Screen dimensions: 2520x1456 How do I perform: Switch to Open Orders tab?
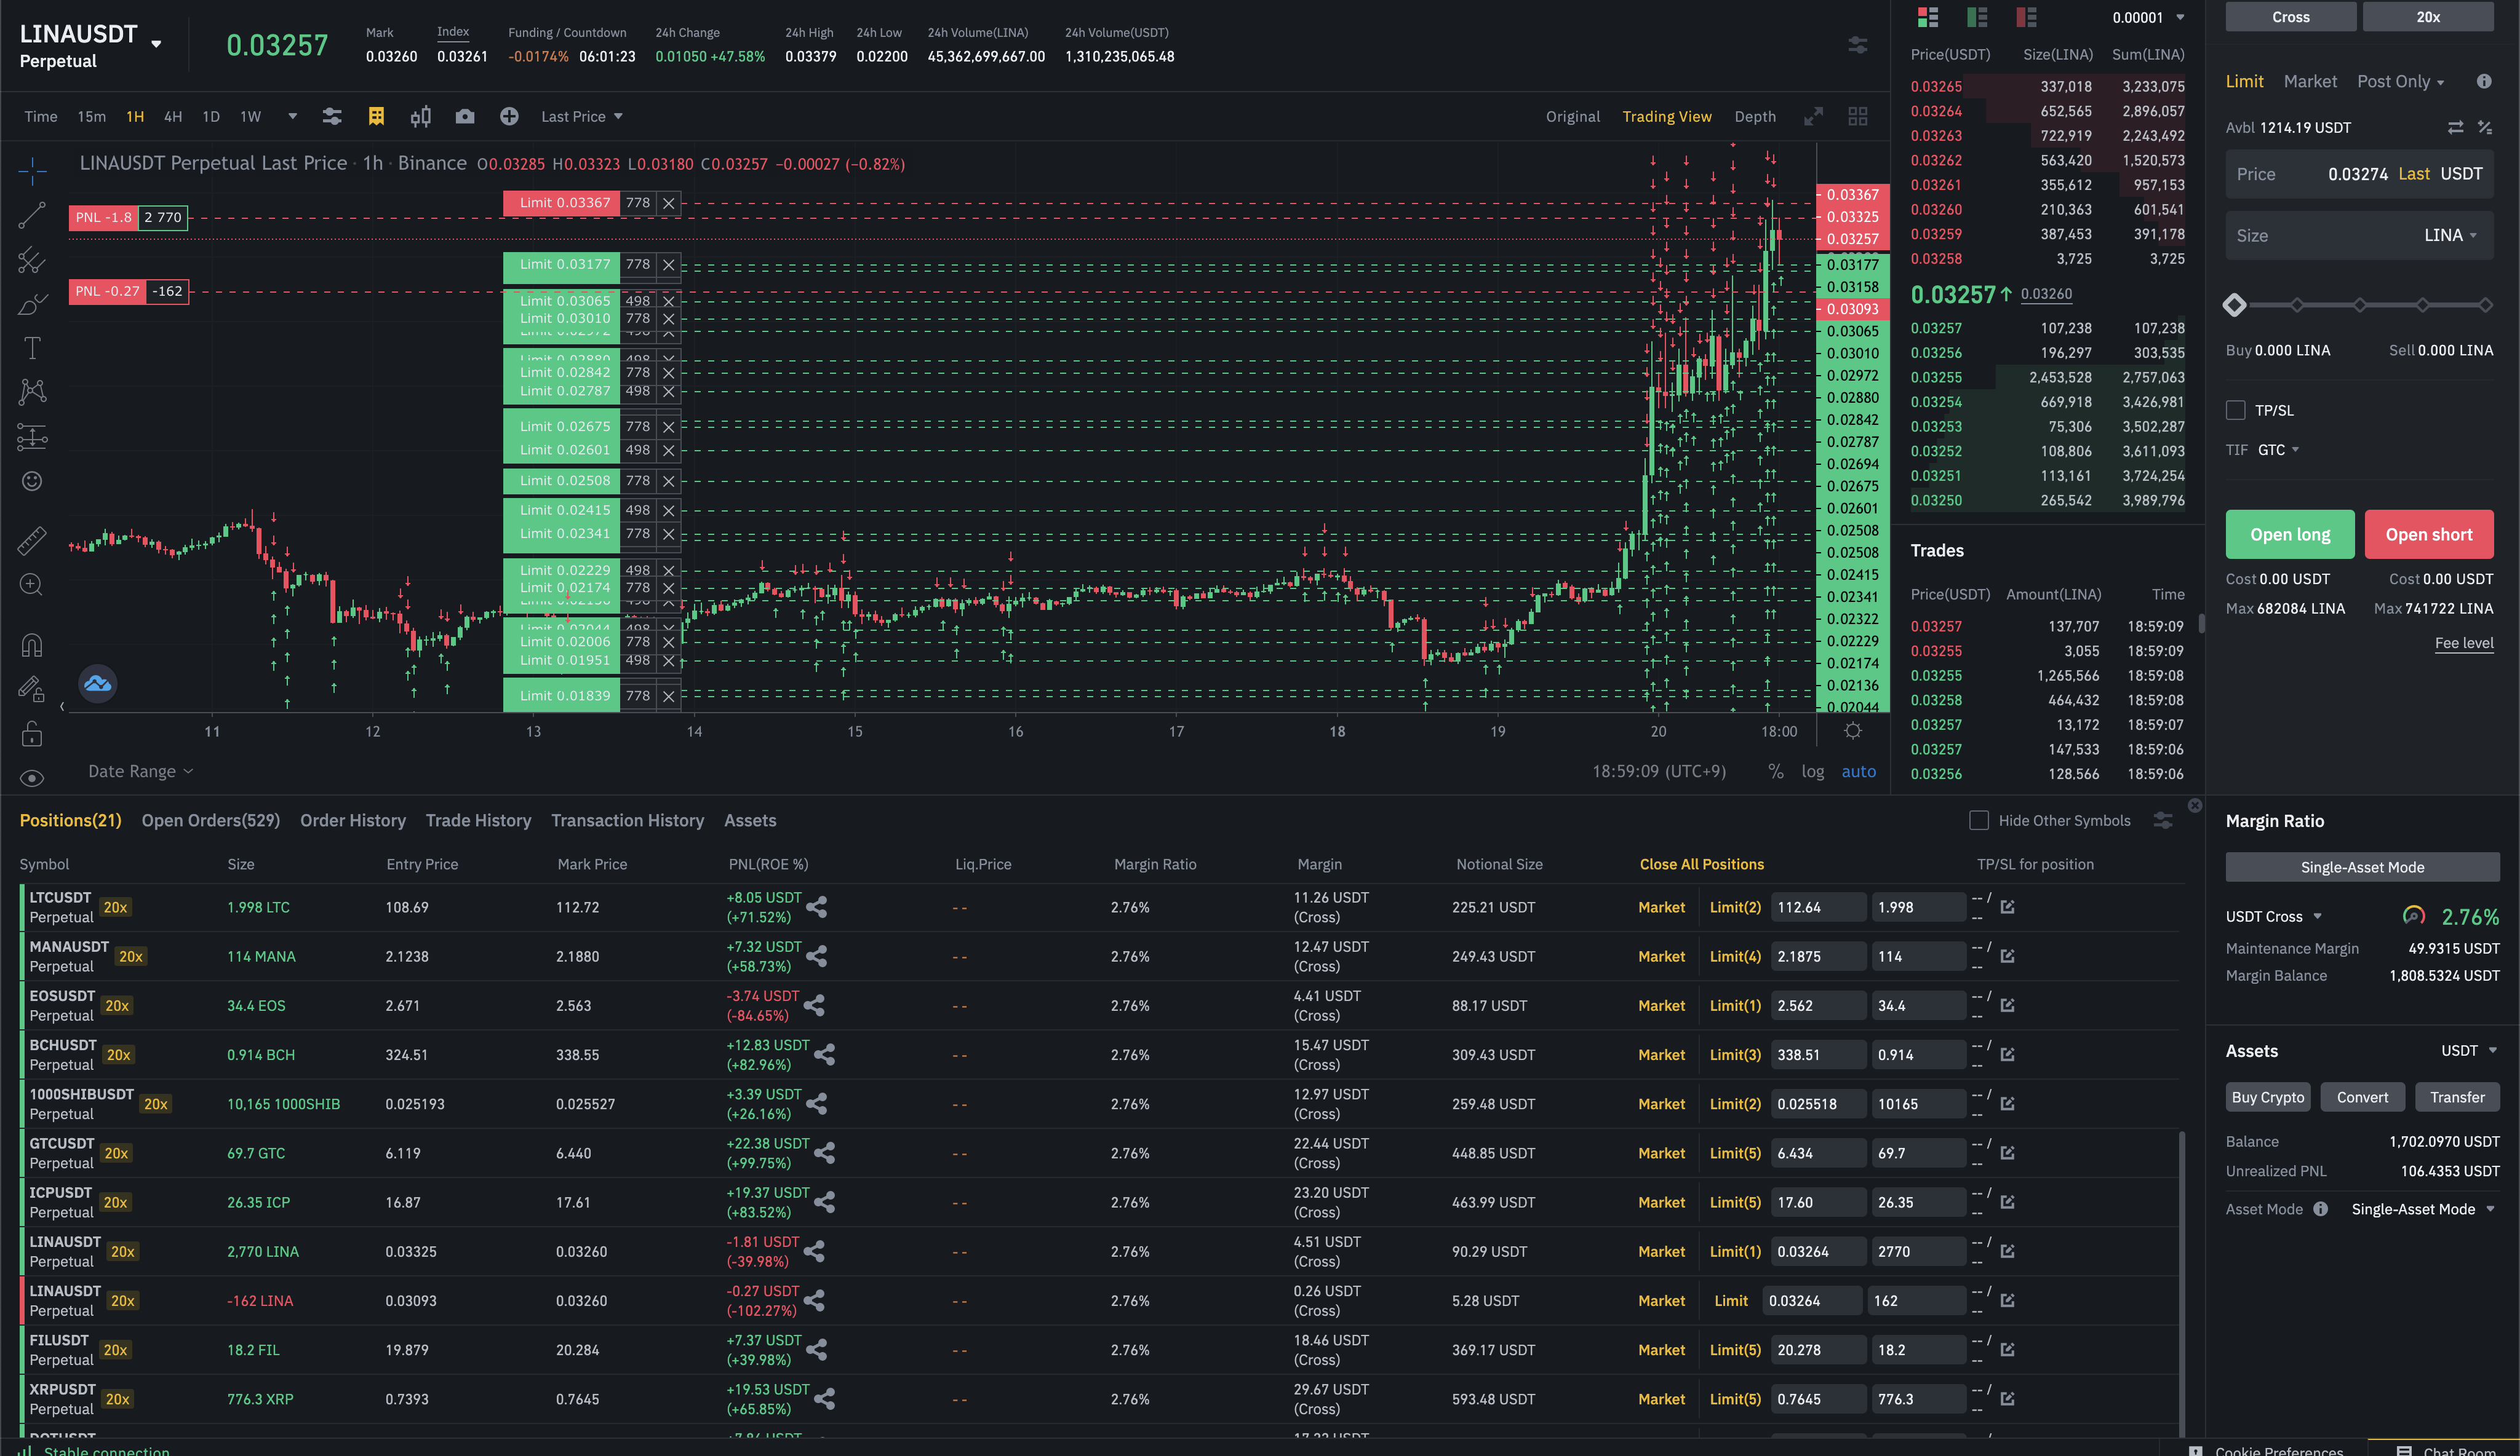(x=210, y=820)
